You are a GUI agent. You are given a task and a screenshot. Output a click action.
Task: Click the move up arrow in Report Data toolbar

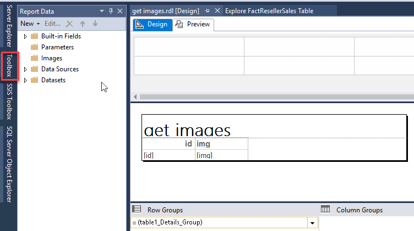tap(83, 24)
